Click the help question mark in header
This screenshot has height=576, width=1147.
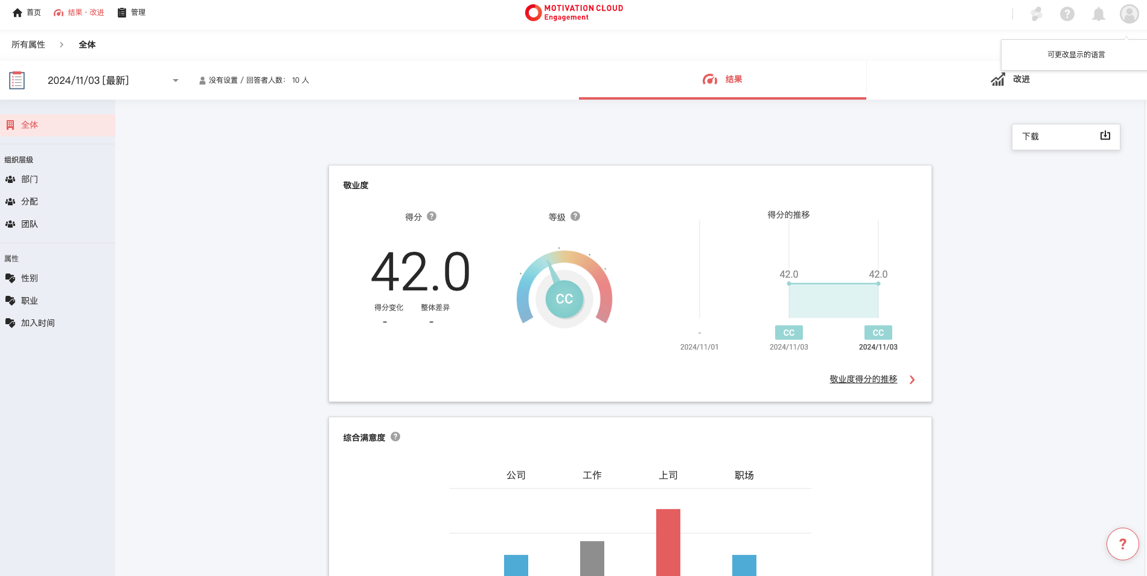pyautogui.click(x=1067, y=14)
